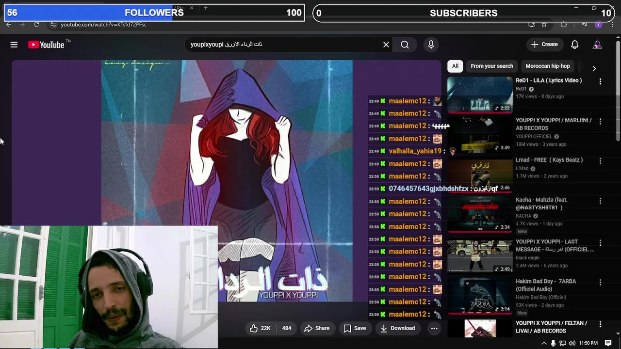This screenshot has width=621, height=349.
Task: Open volume tray icon
Action: pyautogui.click(x=572, y=343)
